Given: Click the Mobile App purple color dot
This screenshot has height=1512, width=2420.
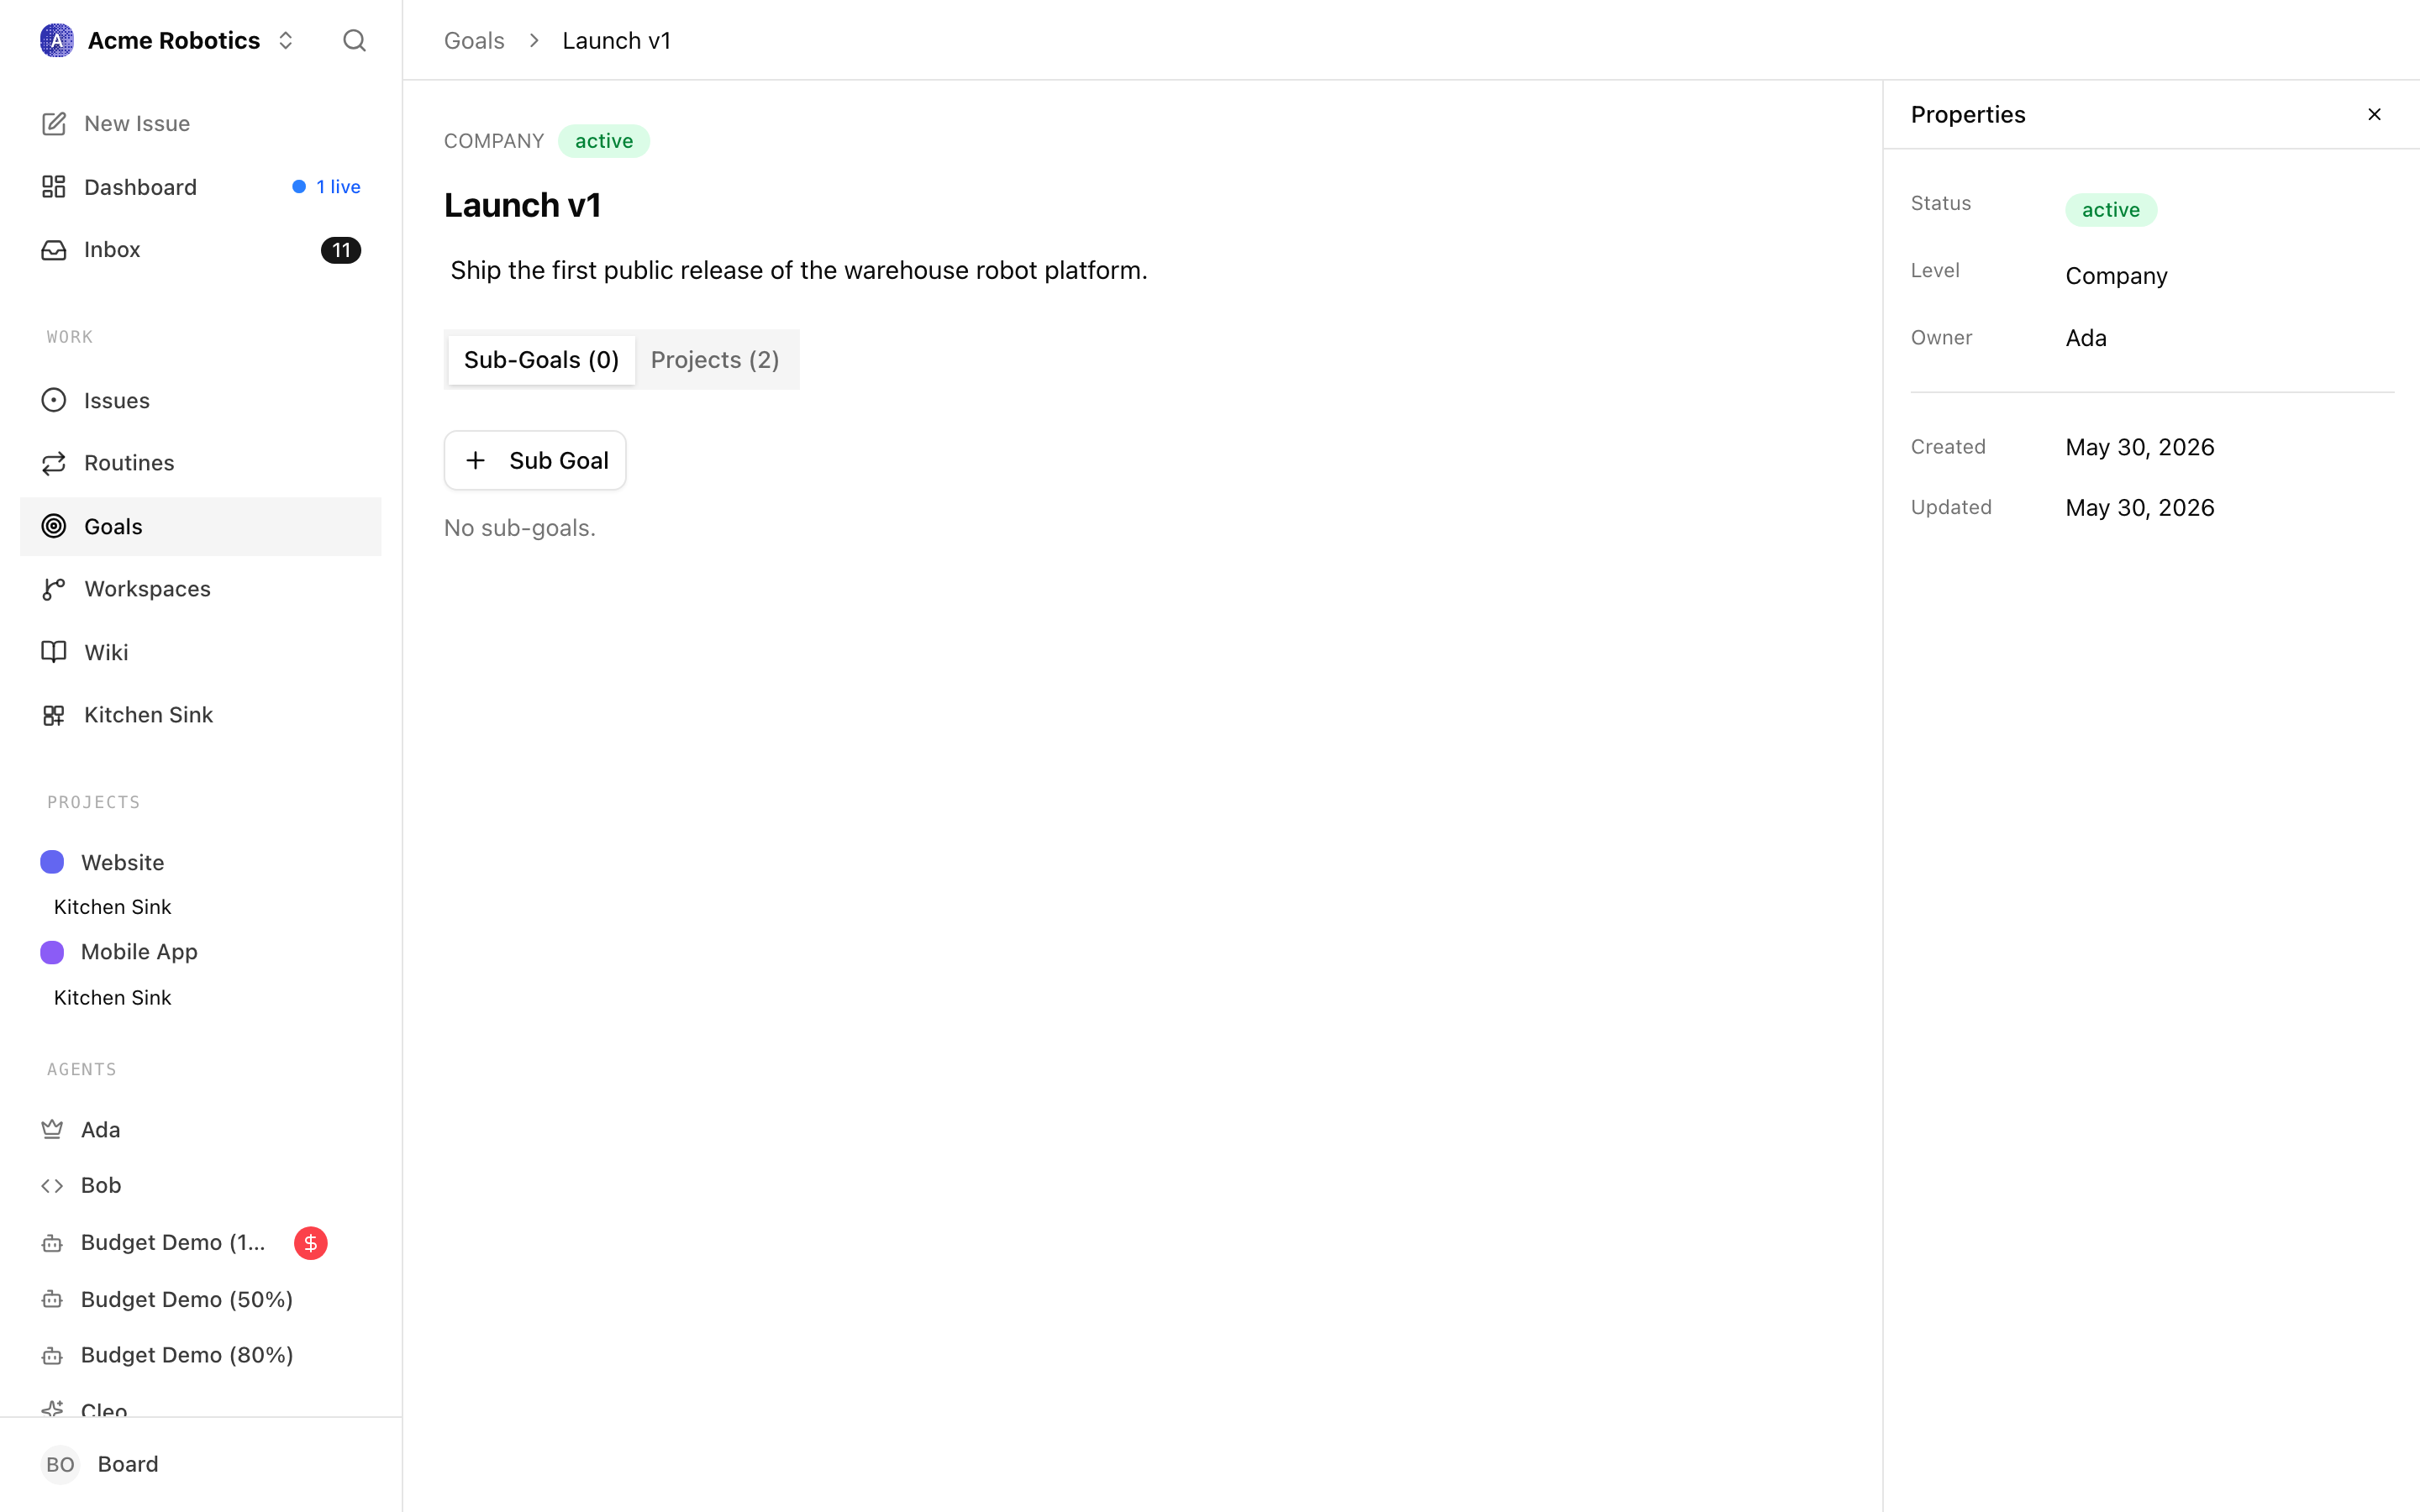Looking at the screenshot, I should coord(52,952).
